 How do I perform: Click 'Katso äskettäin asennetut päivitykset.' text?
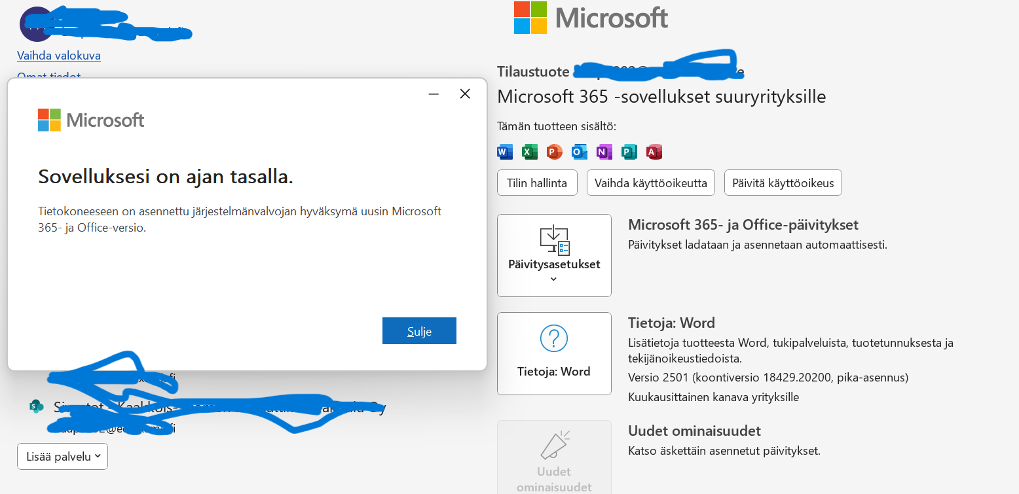tap(724, 451)
